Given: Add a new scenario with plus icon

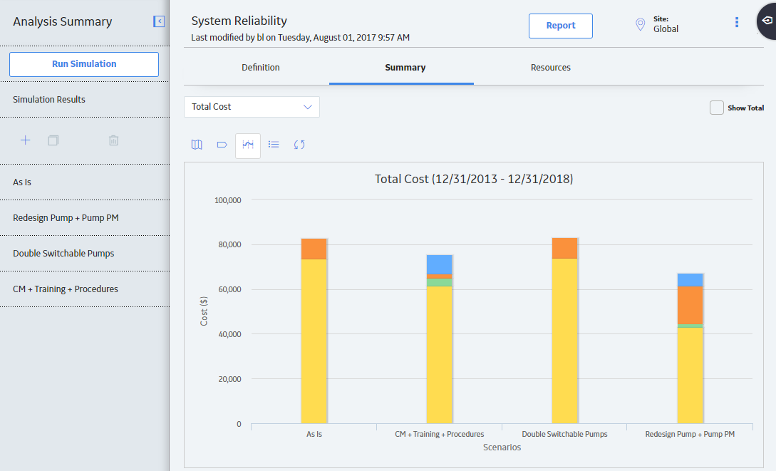Looking at the screenshot, I should (25, 140).
